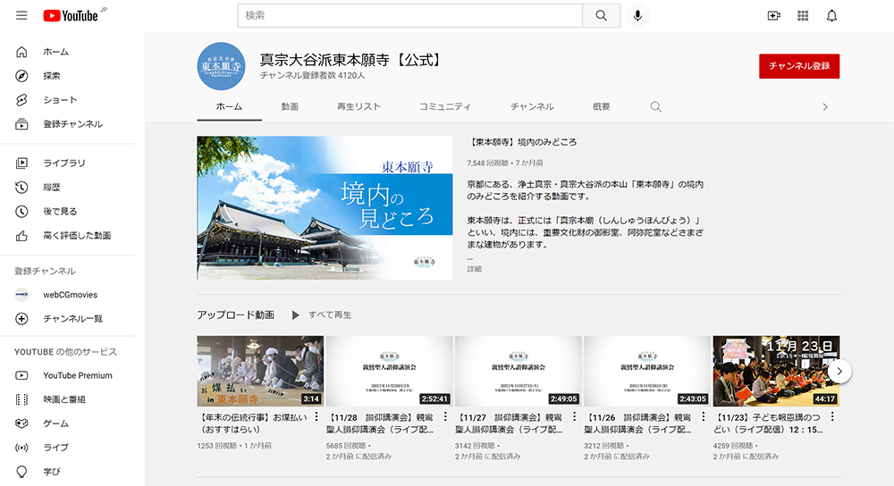This screenshot has width=894, height=486.
Task: Click the チャンネル登録 subscribe button
Action: coord(798,66)
